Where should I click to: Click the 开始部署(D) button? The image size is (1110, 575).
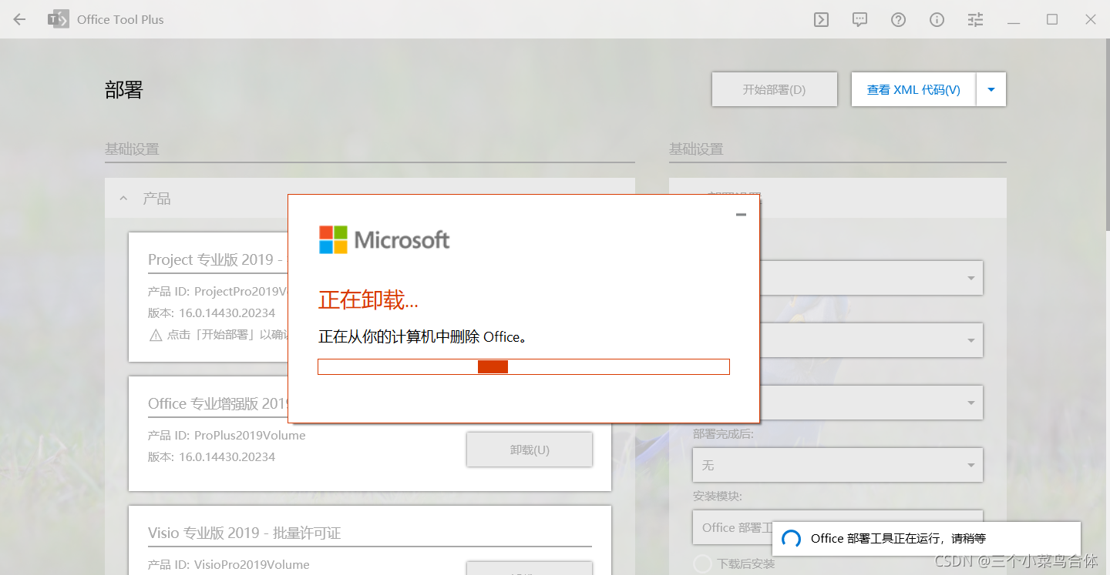click(x=774, y=89)
